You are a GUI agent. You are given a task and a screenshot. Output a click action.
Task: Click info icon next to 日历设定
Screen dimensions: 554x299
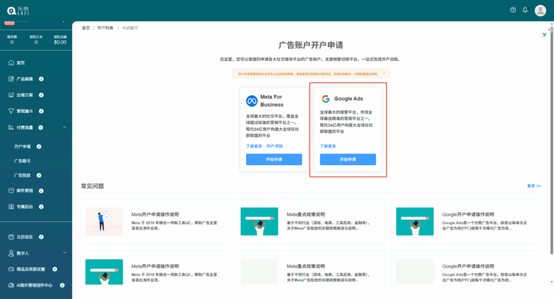pos(42,237)
